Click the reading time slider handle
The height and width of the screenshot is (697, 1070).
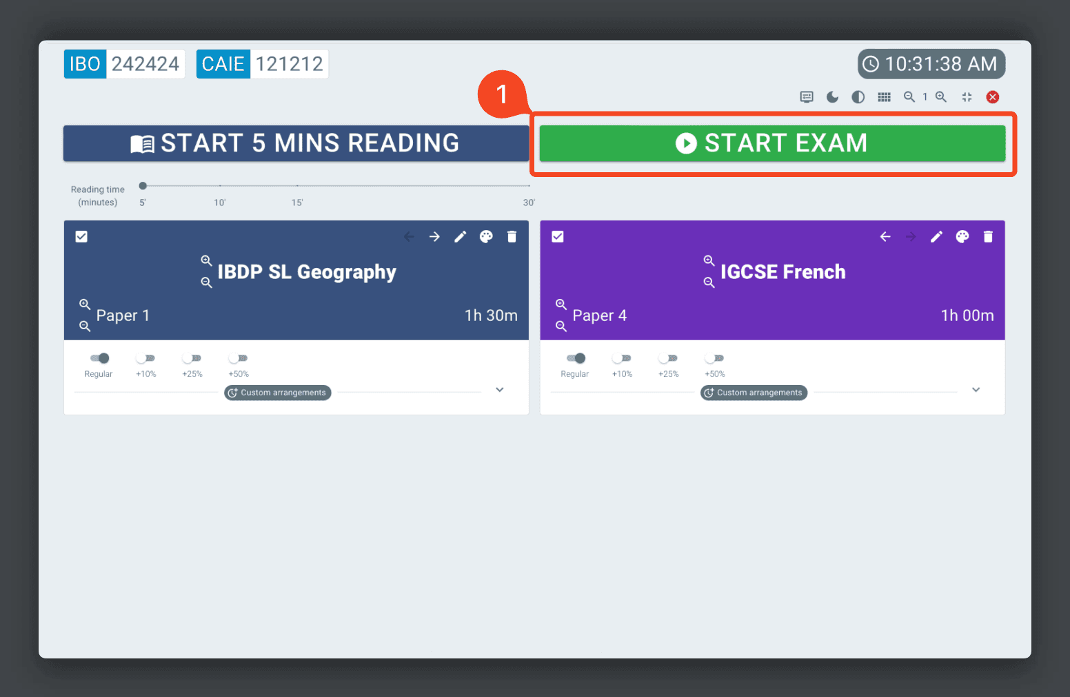143,186
